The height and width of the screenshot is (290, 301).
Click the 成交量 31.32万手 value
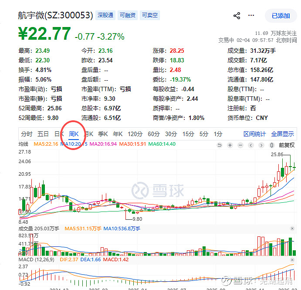point(263,51)
